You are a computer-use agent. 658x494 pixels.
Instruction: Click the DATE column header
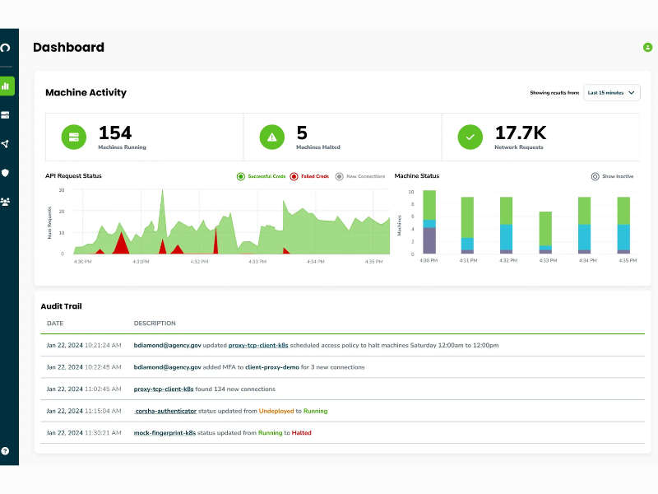(55, 323)
